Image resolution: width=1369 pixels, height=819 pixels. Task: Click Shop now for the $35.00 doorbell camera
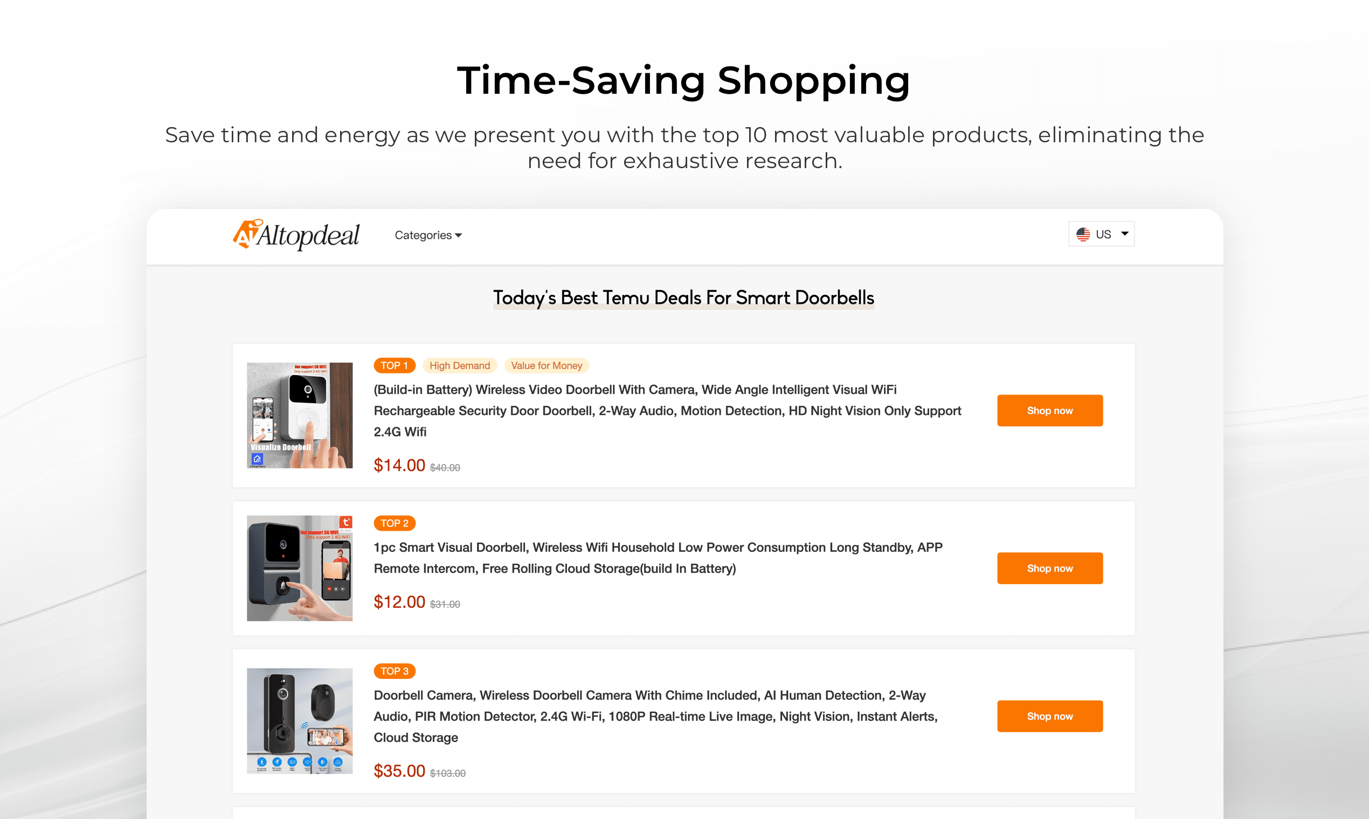pos(1050,716)
